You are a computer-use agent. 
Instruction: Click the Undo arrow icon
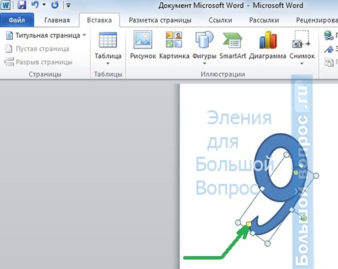35,5
